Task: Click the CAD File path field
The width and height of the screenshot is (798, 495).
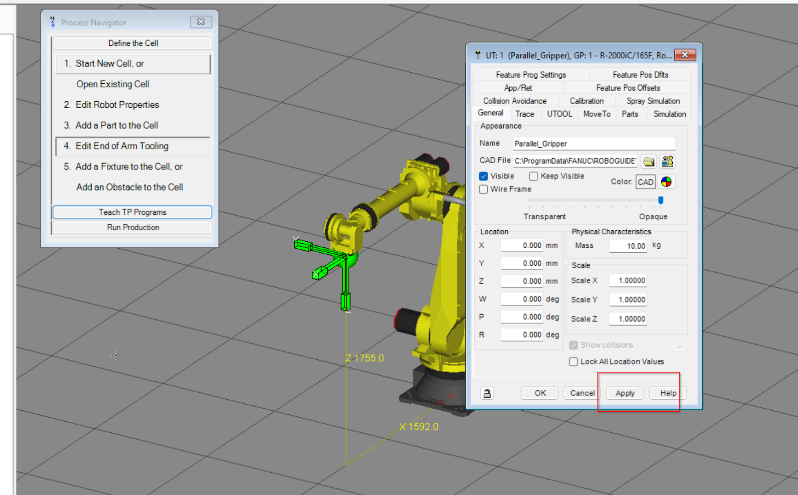Action: pyautogui.click(x=575, y=161)
